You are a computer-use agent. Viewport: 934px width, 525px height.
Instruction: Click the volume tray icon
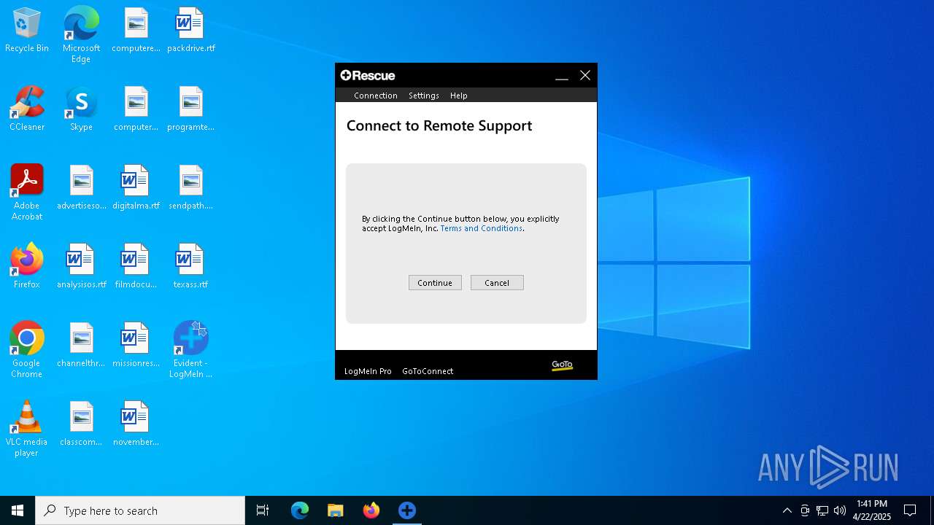coord(840,510)
